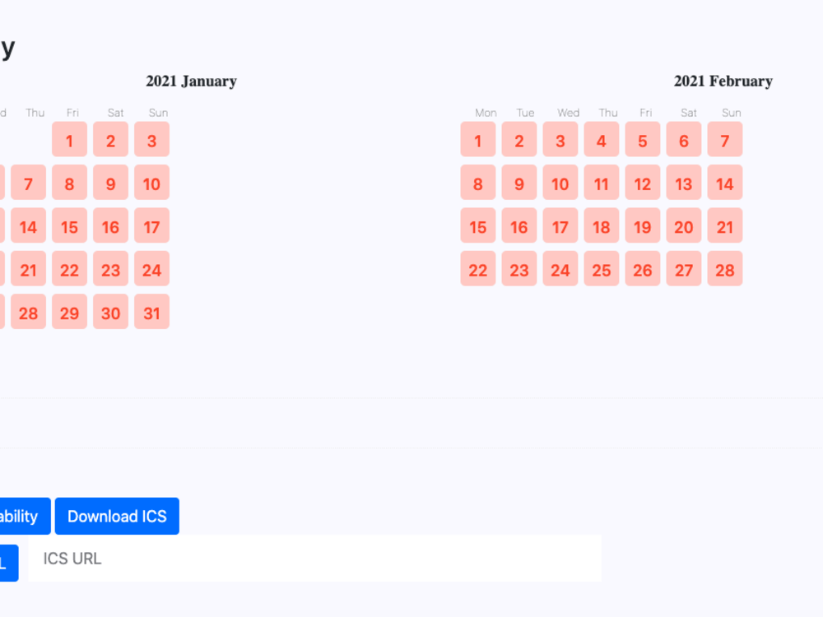Click February 13 date cell
This screenshot has width=823, height=617.
pyautogui.click(x=684, y=183)
